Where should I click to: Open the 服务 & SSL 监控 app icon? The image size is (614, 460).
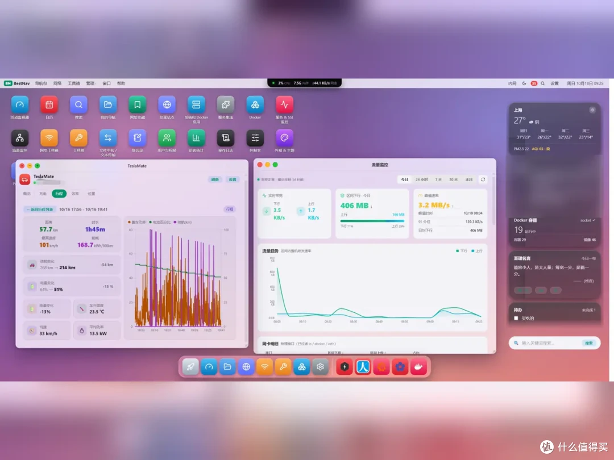(284, 105)
